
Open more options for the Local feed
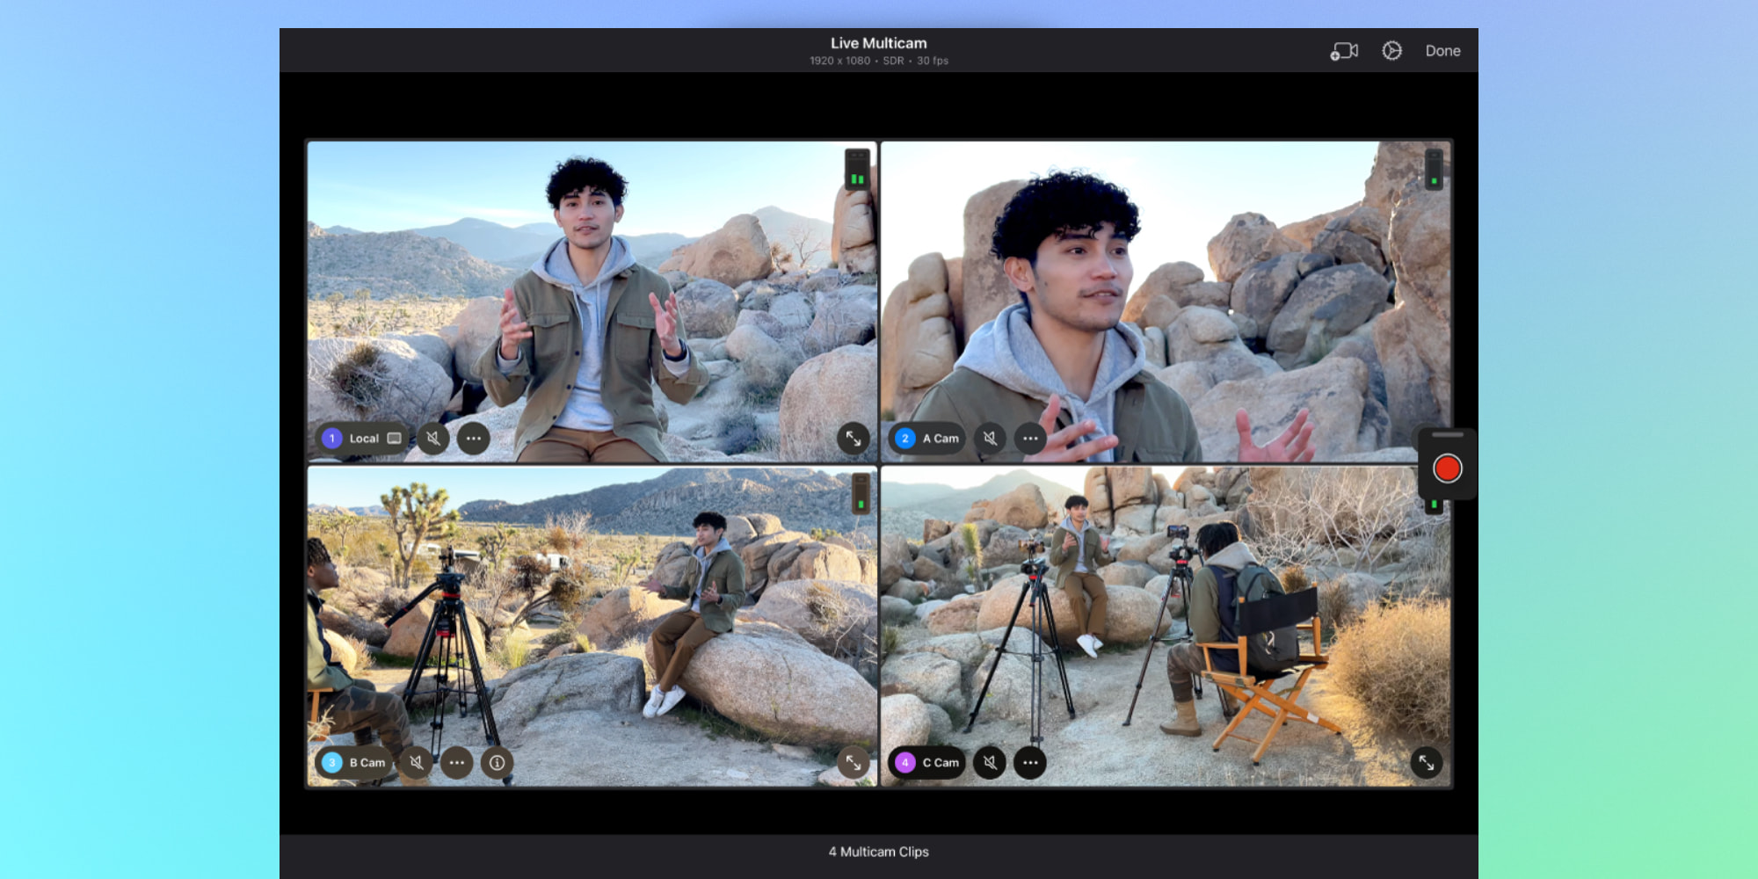(473, 439)
